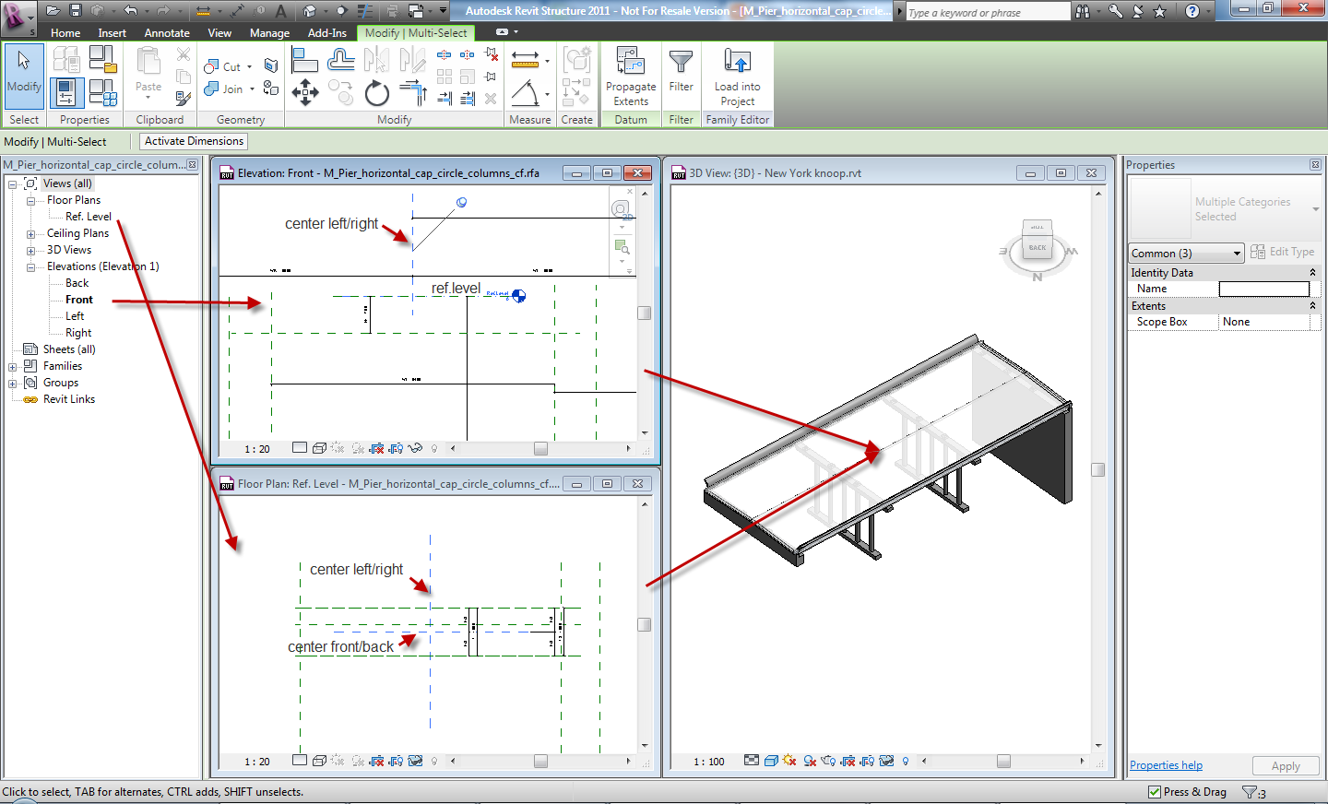
Task: Open the Home ribbon tab
Action: click(65, 32)
